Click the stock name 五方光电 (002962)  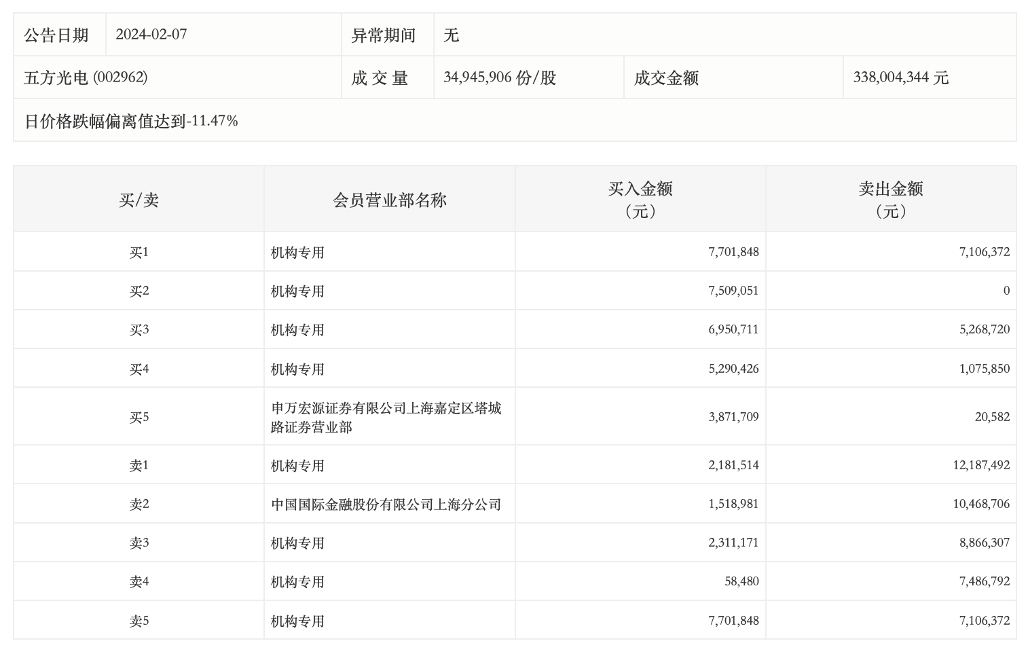point(86,77)
